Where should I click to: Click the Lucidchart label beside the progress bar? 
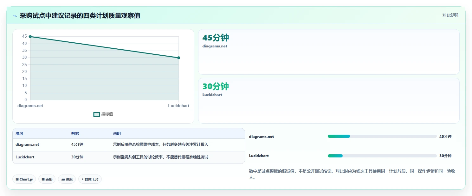pyautogui.click(x=259, y=156)
